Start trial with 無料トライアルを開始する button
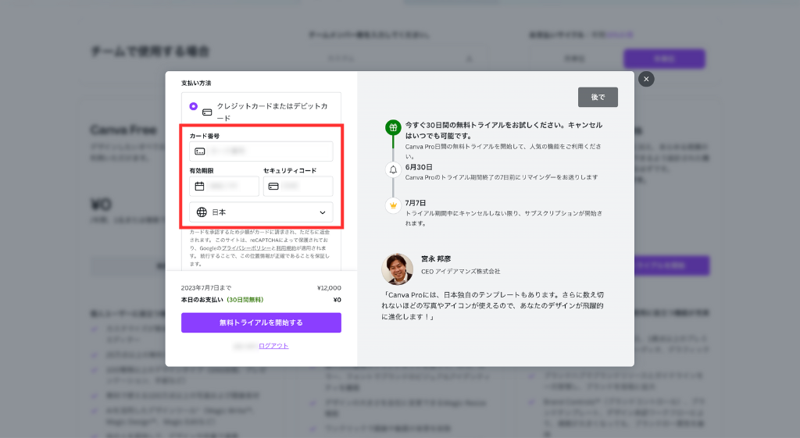Screen dimensions: 800x438 coord(261,322)
